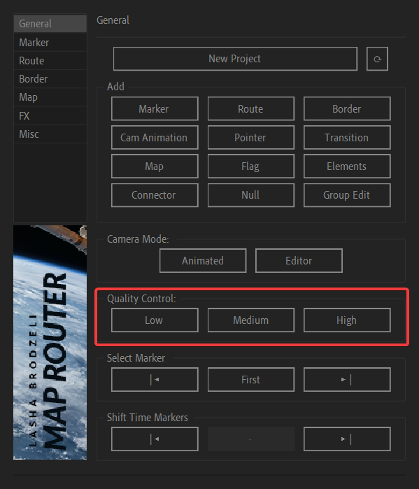Add a Map from Add group
The image size is (419, 489).
[x=155, y=166]
